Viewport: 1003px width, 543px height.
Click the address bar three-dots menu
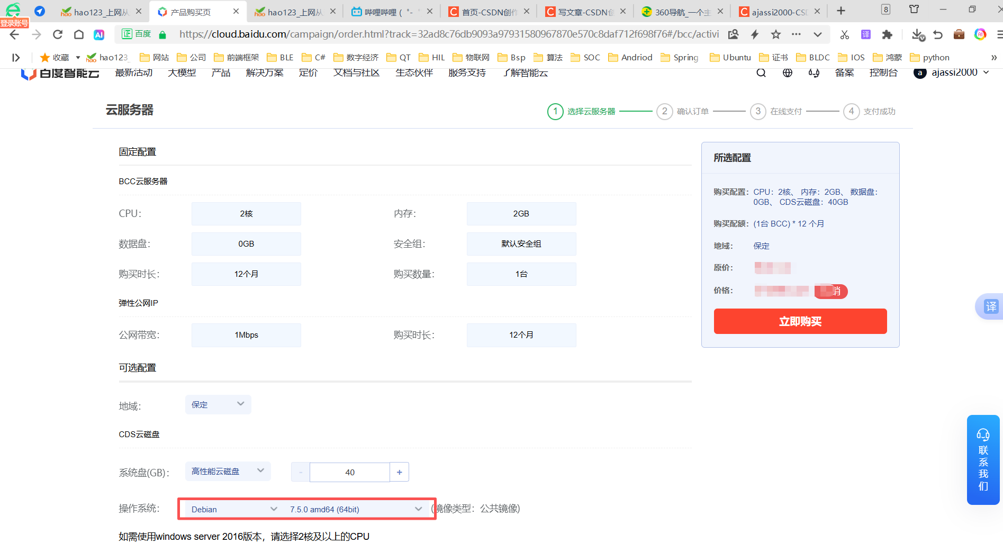(x=796, y=34)
